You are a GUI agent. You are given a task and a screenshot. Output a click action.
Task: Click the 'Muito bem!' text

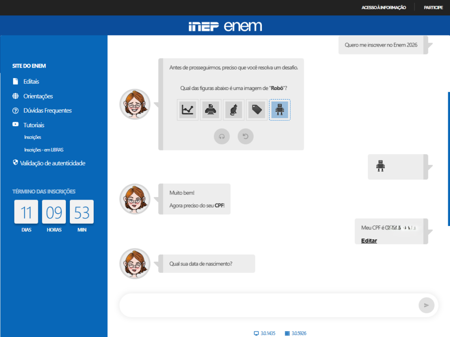click(x=182, y=193)
